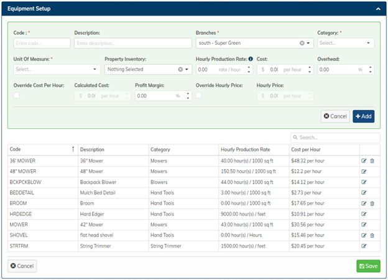Delete the 36' MOWER equipment row
The height and width of the screenshot is (280, 388).
click(372, 161)
